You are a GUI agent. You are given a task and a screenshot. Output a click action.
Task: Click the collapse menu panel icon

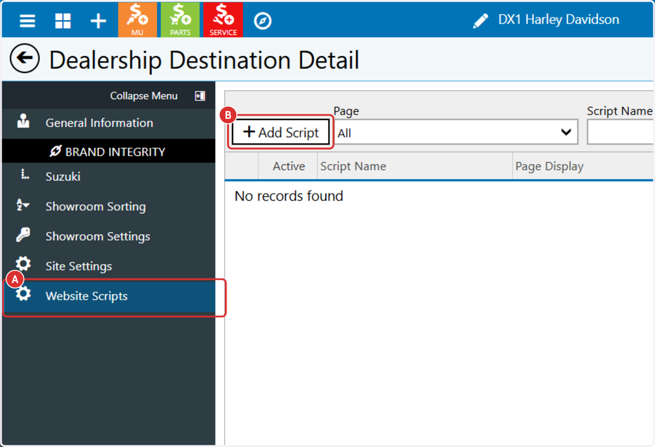pyautogui.click(x=200, y=96)
